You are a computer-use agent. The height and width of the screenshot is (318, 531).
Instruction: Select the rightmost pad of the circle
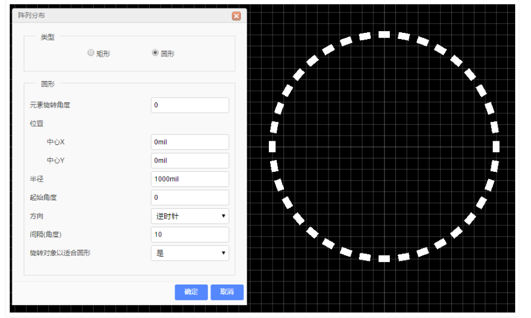496,146
